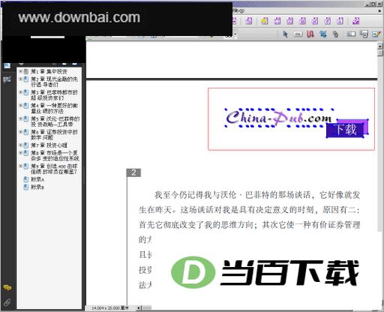Click the red U-shaped article tool icon

point(310,34)
